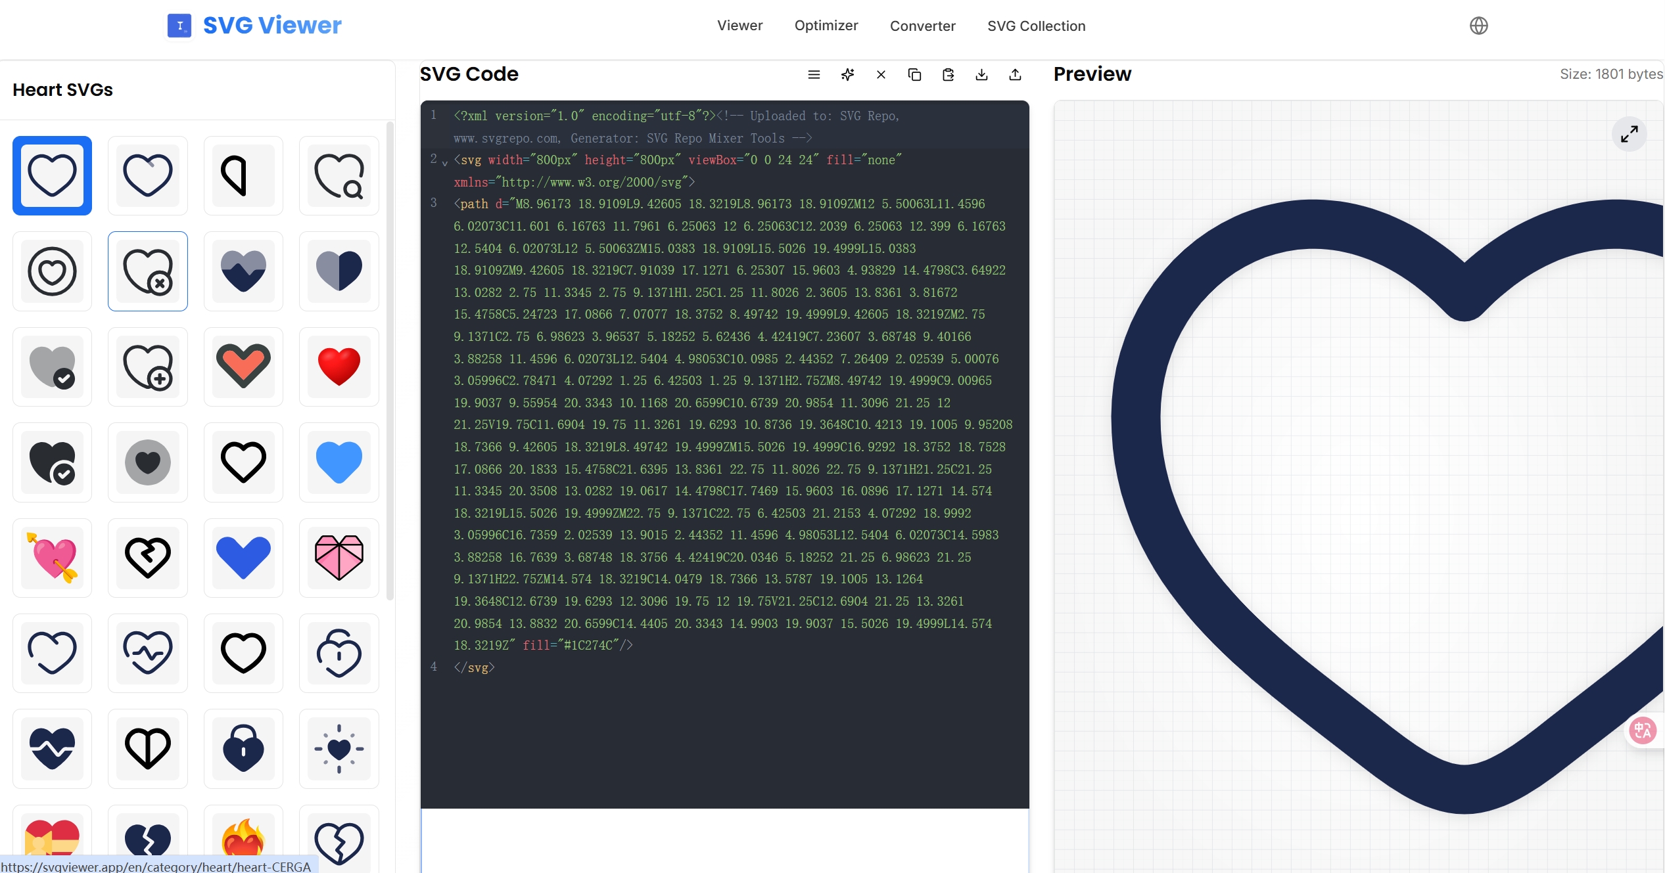This screenshot has width=1665, height=873.
Task: Select the heartbeat pulse outline heart thumbnail
Action: coord(147,653)
